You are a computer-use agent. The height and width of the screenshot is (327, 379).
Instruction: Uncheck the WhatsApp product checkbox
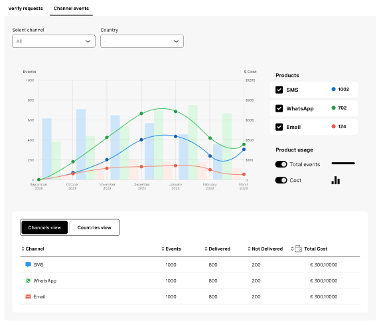click(279, 108)
